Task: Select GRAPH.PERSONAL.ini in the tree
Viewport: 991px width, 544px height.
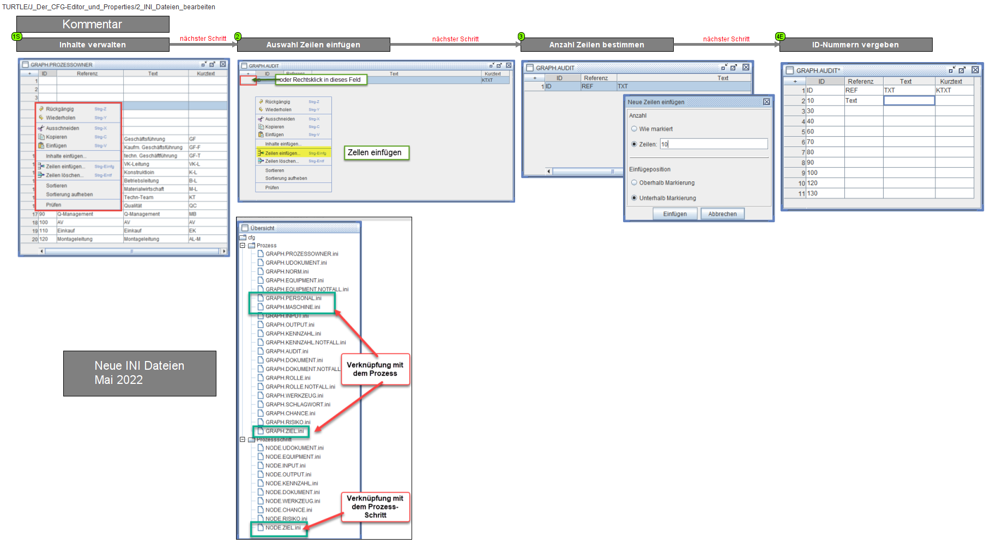Action: (293, 298)
